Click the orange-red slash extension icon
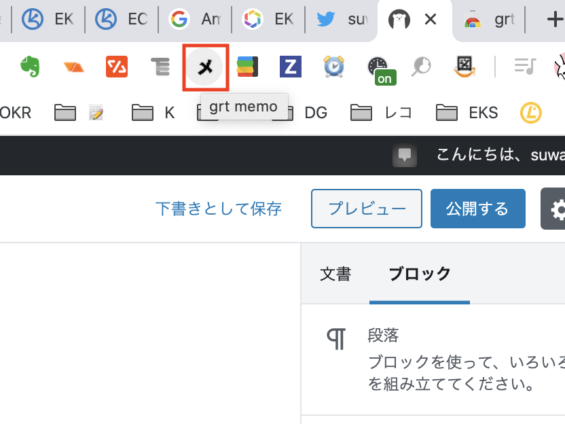The width and height of the screenshot is (565, 424). coord(117,66)
